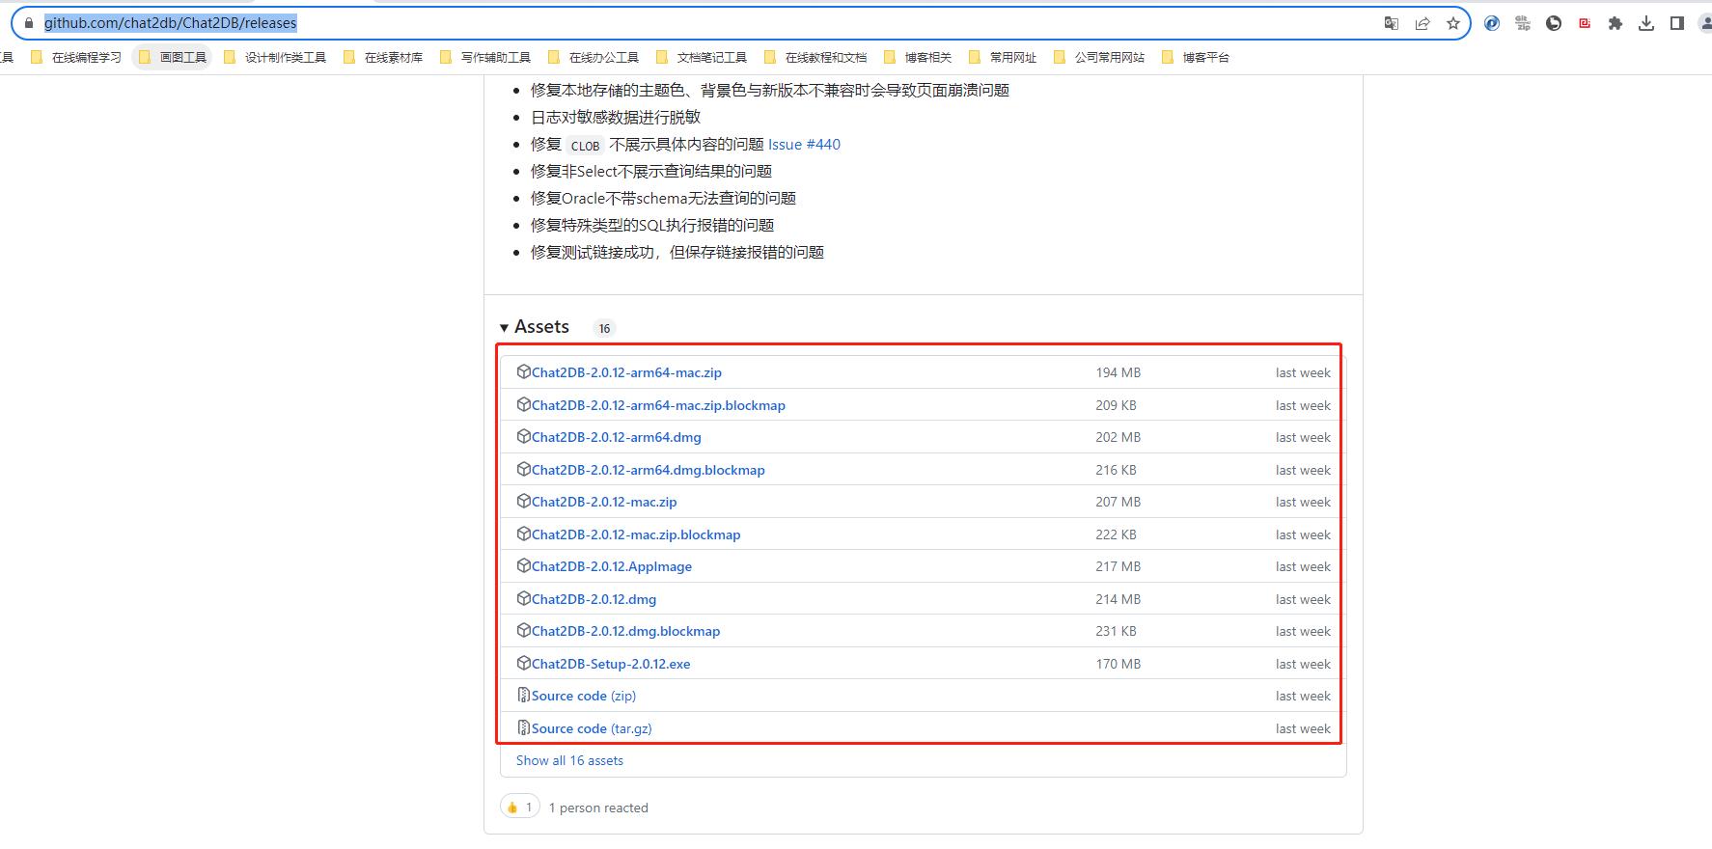The width and height of the screenshot is (1712, 849).
Task: Open the blue circular extension icon
Action: [1492, 23]
